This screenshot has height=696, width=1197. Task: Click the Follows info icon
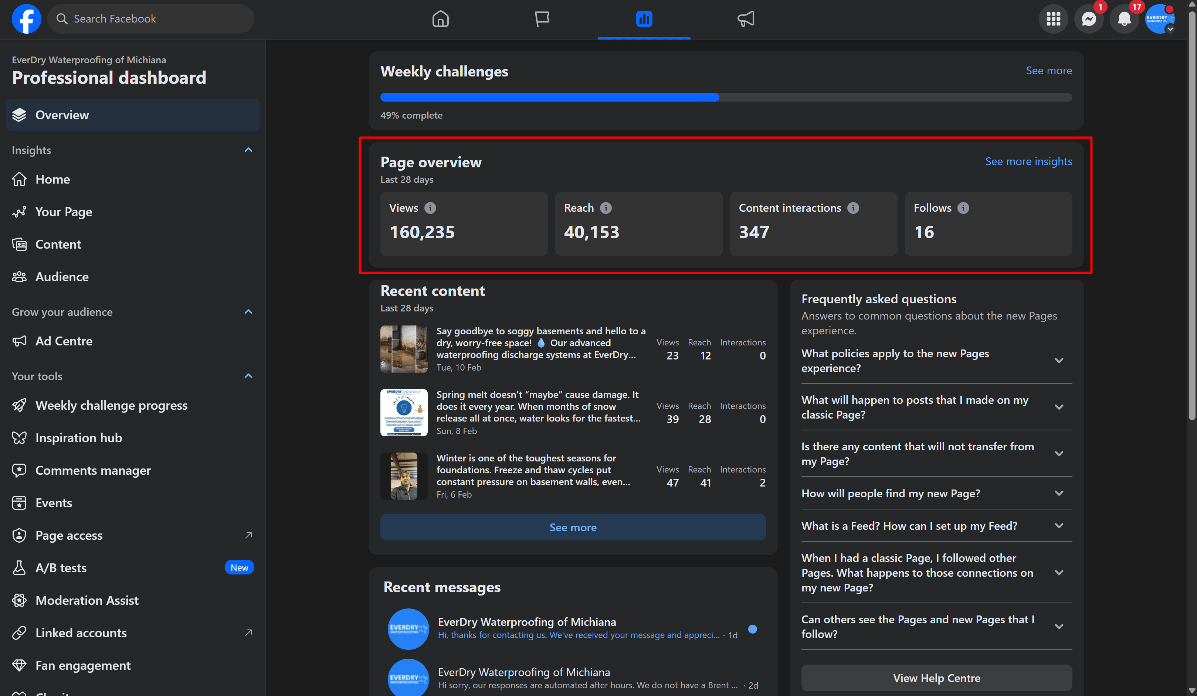(x=963, y=208)
